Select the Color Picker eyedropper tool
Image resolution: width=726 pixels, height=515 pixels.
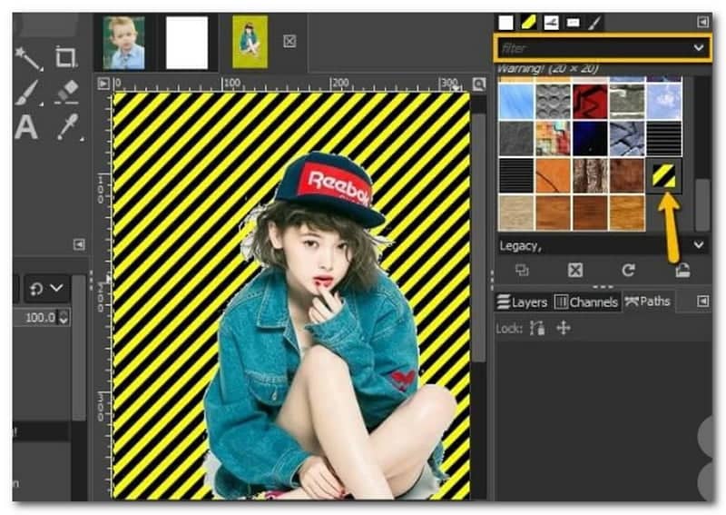pos(69,127)
